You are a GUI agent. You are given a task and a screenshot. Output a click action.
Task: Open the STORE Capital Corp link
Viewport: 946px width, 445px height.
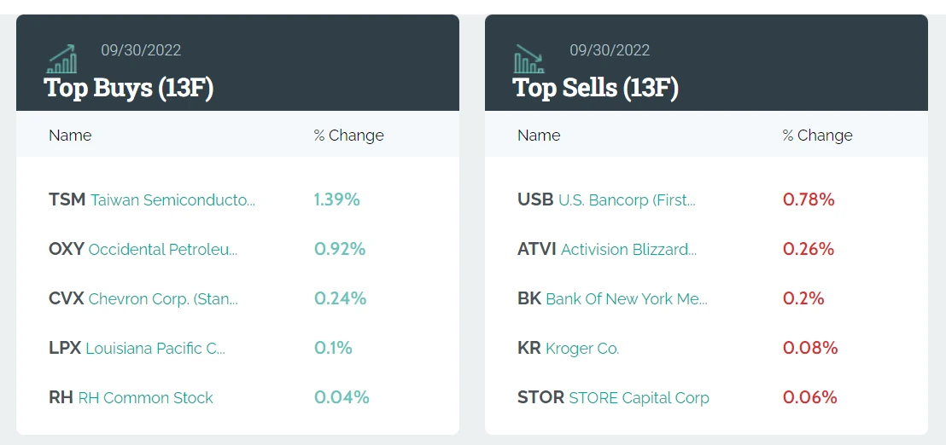[639, 398]
